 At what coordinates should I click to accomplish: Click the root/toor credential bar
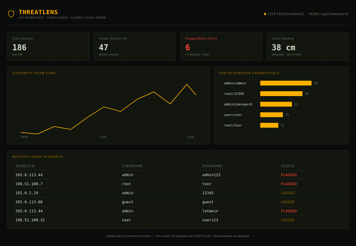(269, 125)
